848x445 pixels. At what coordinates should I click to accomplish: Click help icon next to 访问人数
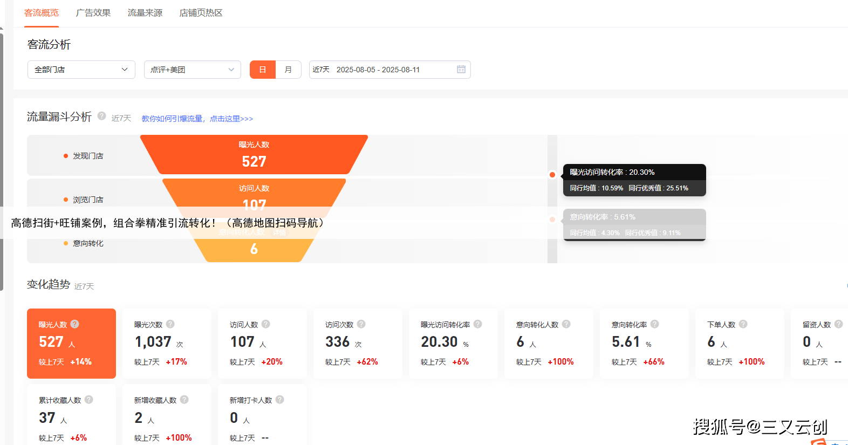pos(266,324)
